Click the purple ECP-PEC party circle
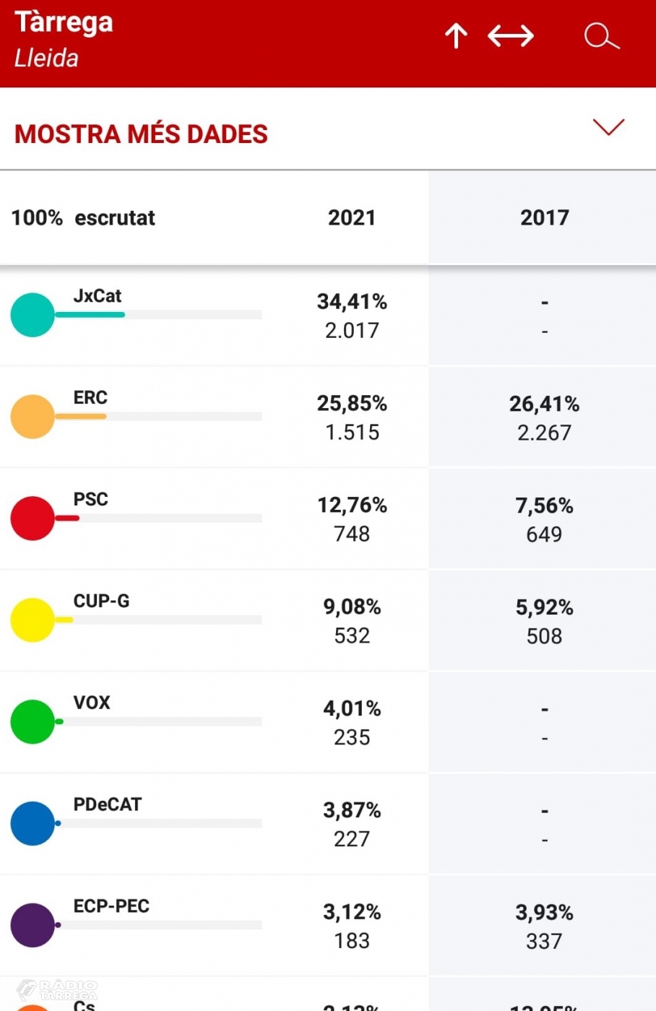The height and width of the screenshot is (1011, 656). tap(33, 925)
